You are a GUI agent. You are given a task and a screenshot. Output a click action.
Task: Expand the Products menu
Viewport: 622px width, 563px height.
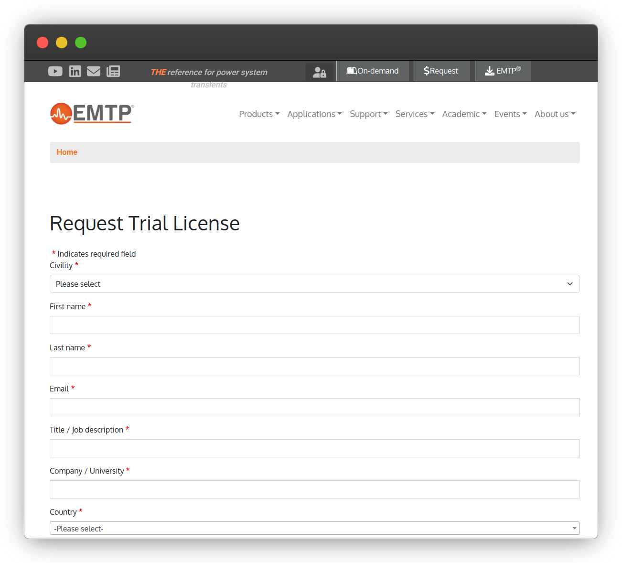pos(259,114)
